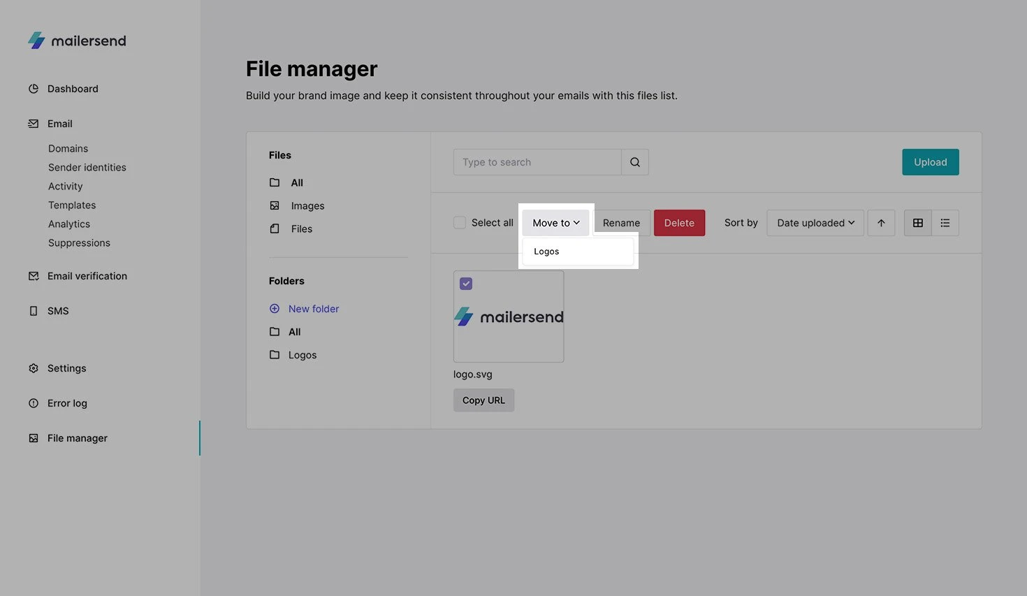Click the Copy URL button
This screenshot has width=1027, height=596.
(483, 400)
